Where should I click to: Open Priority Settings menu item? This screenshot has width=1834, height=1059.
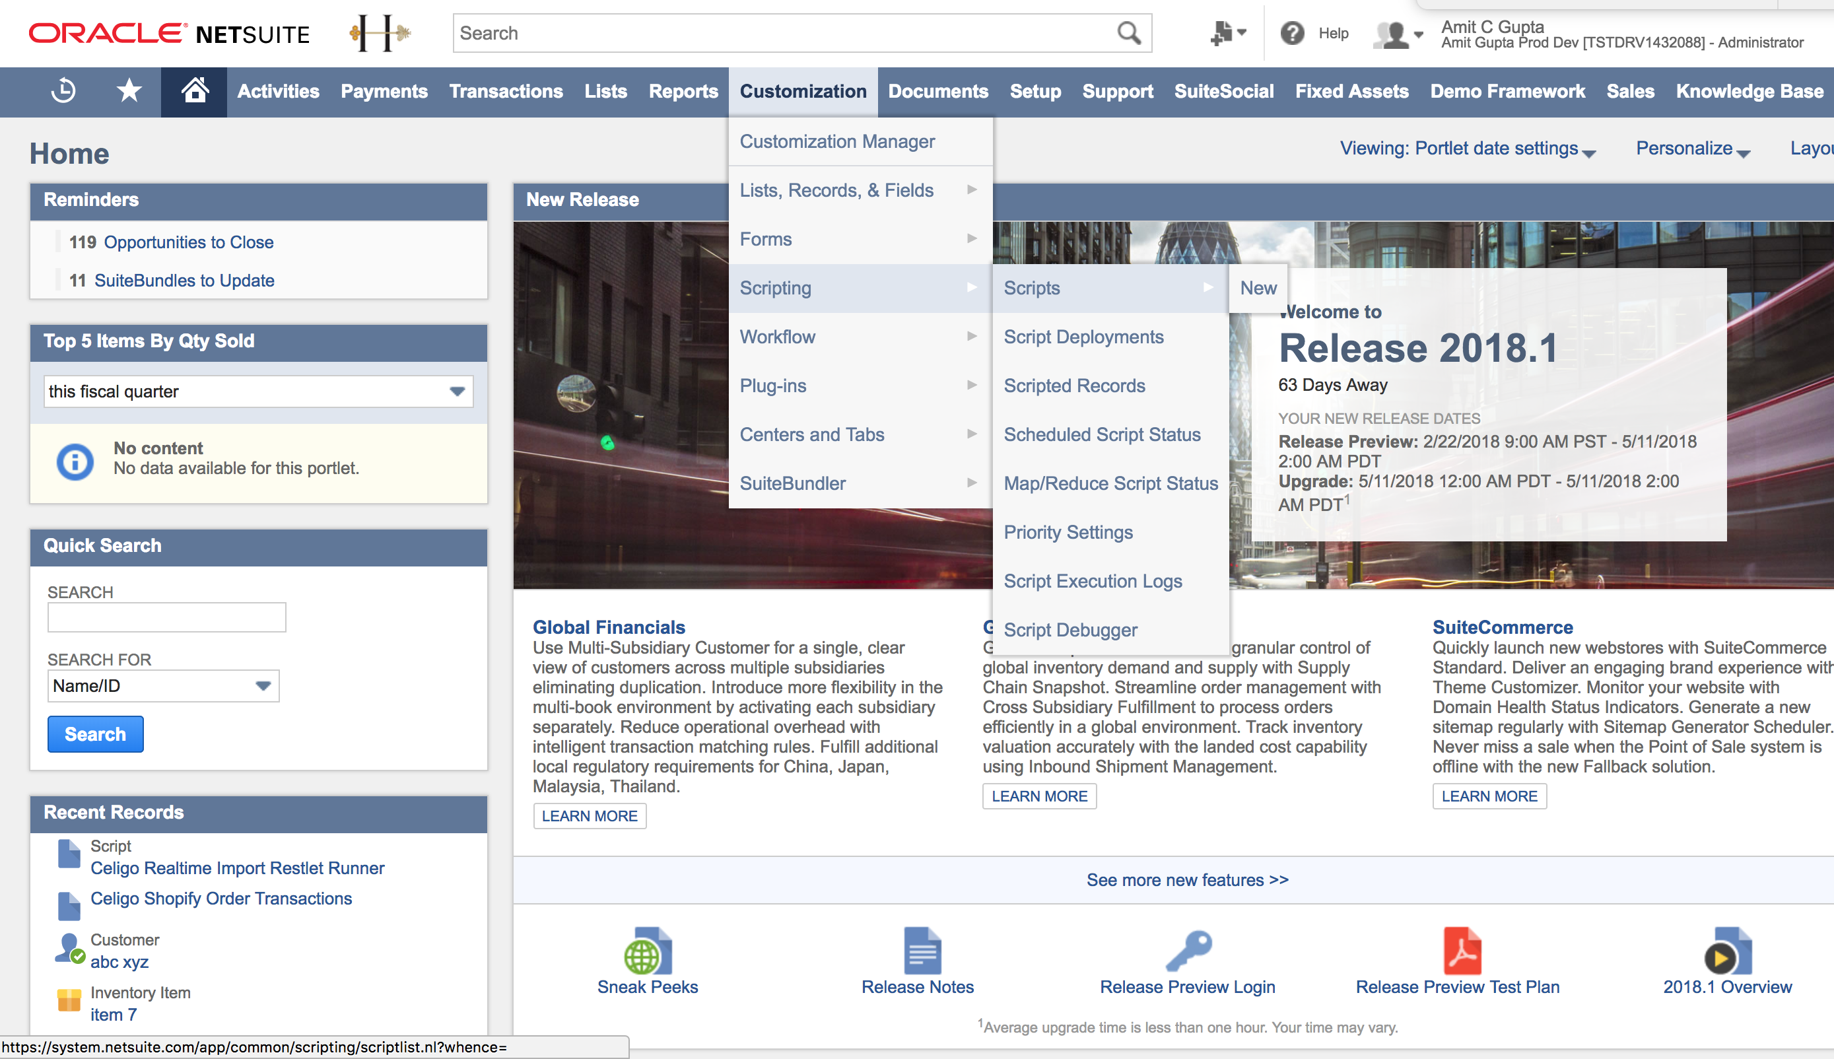1110,532
